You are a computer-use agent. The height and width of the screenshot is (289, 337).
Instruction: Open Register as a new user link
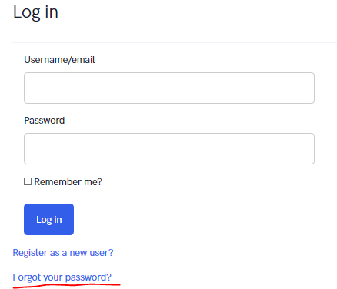pyautogui.click(x=63, y=253)
